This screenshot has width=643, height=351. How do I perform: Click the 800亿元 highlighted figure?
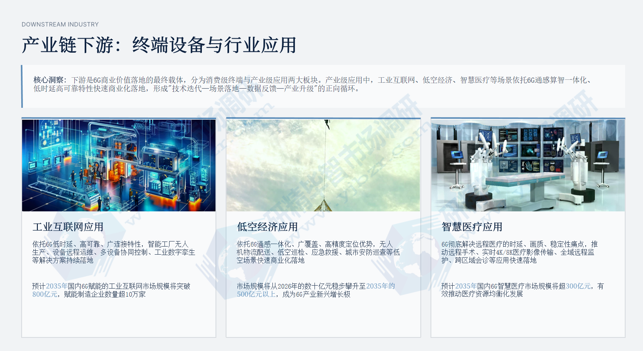tap(45, 294)
